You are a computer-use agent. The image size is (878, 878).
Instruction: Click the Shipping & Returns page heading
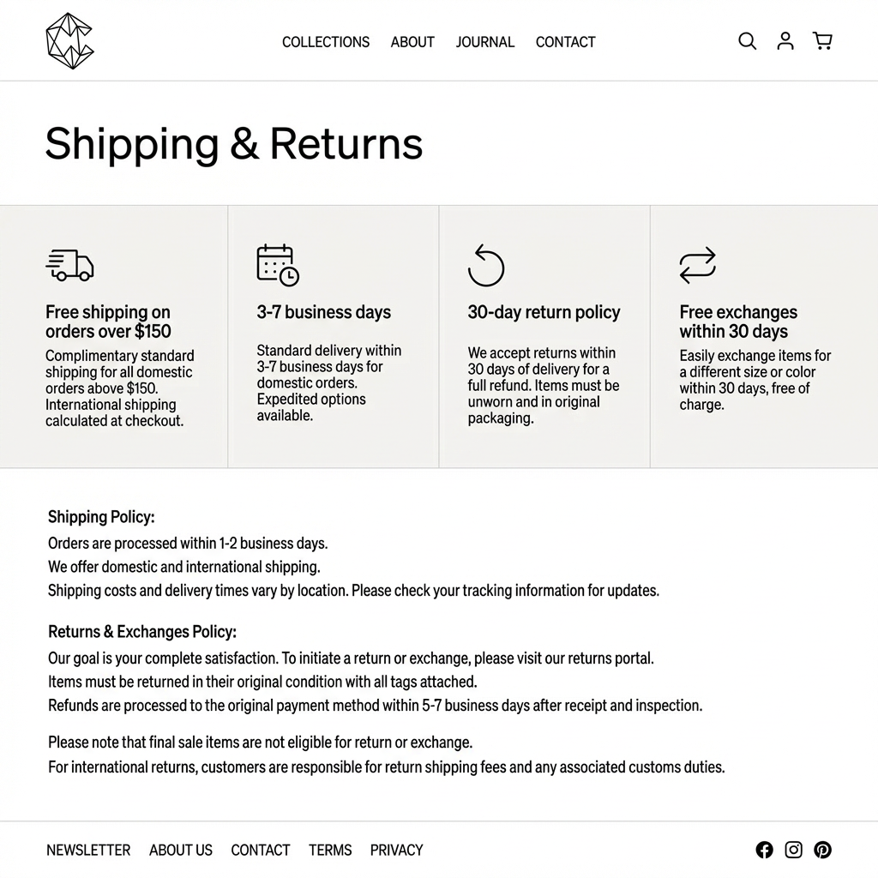(x=234, y=143)
